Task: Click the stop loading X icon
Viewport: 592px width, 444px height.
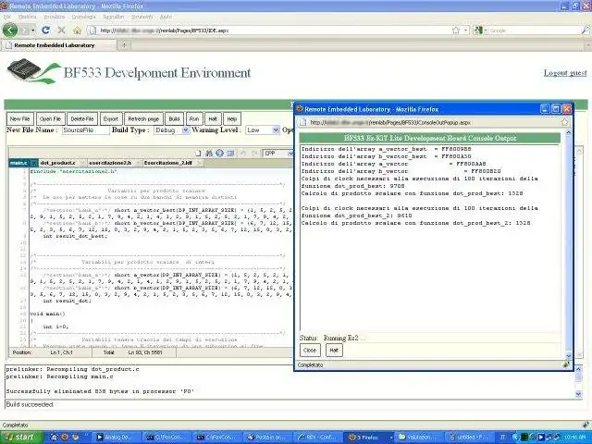Action: (61, 31)
